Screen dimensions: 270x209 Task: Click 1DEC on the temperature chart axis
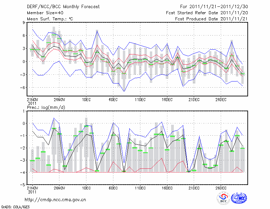[x=86, y=100]
